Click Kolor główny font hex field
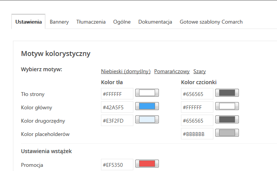Screen dimensions: 277x171 [197, 107]
